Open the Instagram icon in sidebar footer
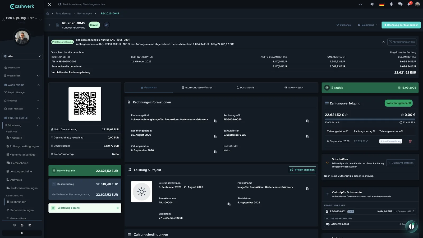The height and width of the screenshot is (238, 423). coord(14,225)
